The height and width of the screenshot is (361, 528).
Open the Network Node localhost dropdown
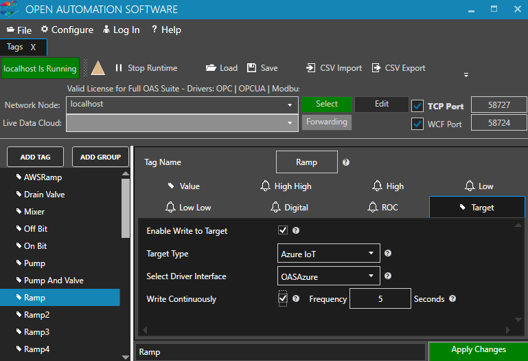pos(182,105)
